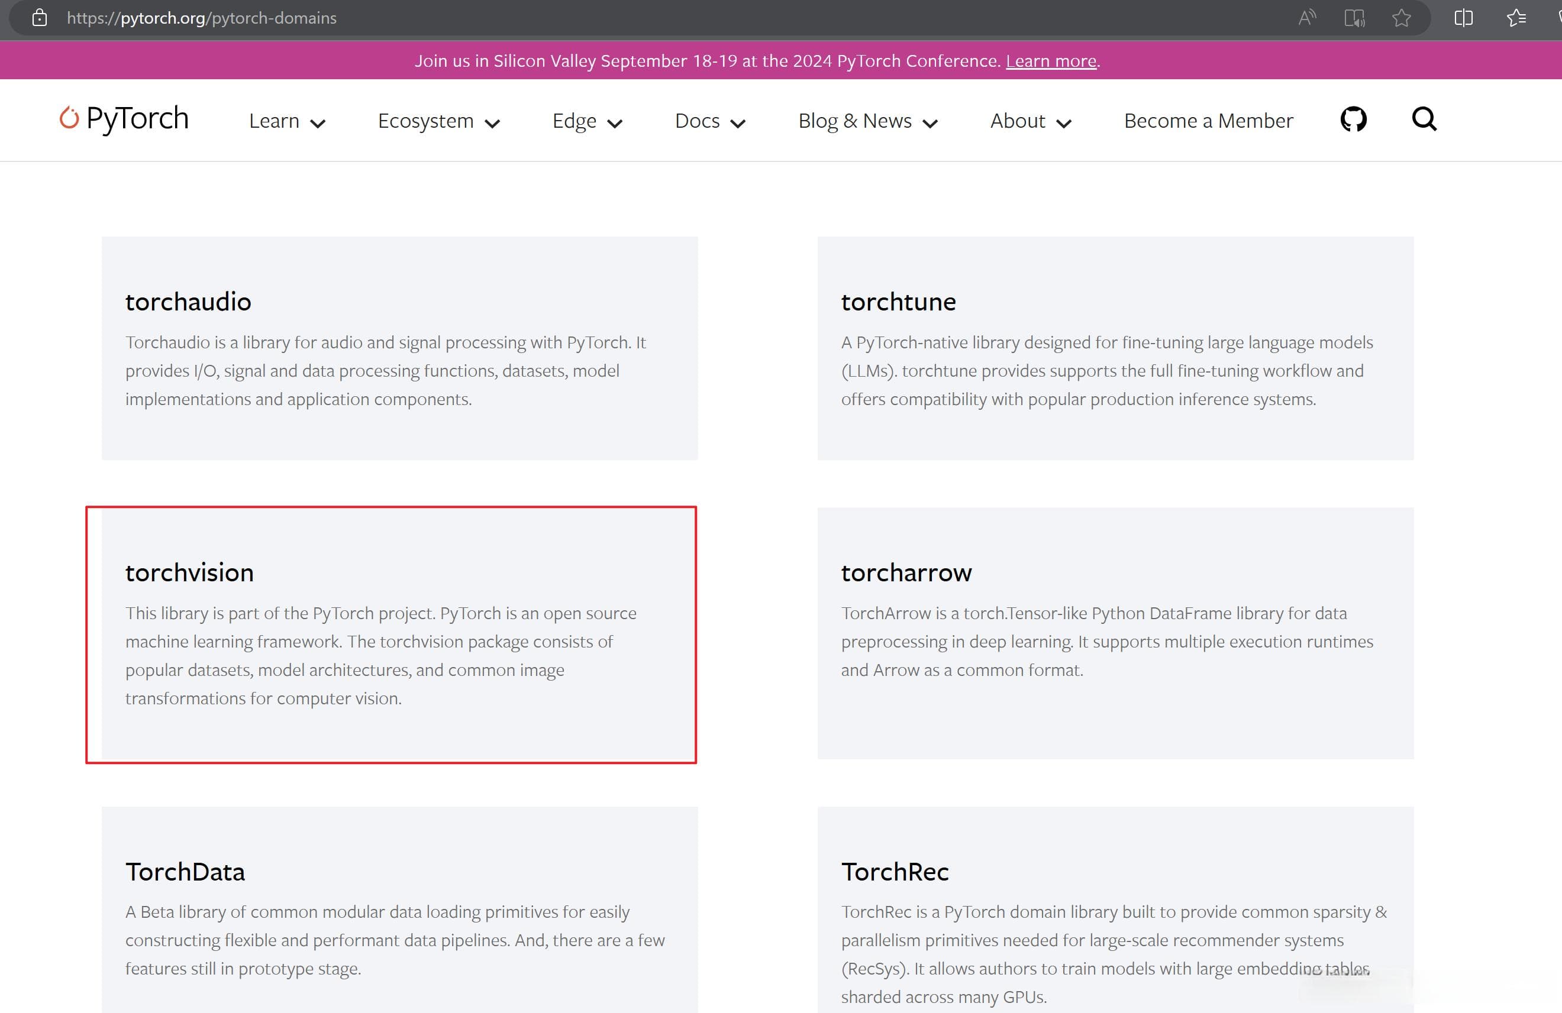Open the torcharrow library card
The height and width of the screenshot is (1013, 1562).
pyautogui.click(x=1115, y=634)
